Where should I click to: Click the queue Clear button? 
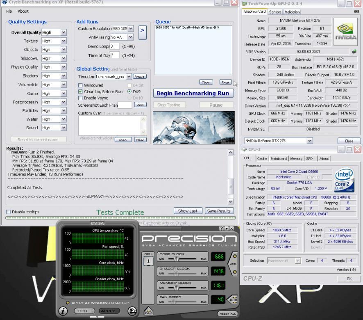click(x=206, y=82)
